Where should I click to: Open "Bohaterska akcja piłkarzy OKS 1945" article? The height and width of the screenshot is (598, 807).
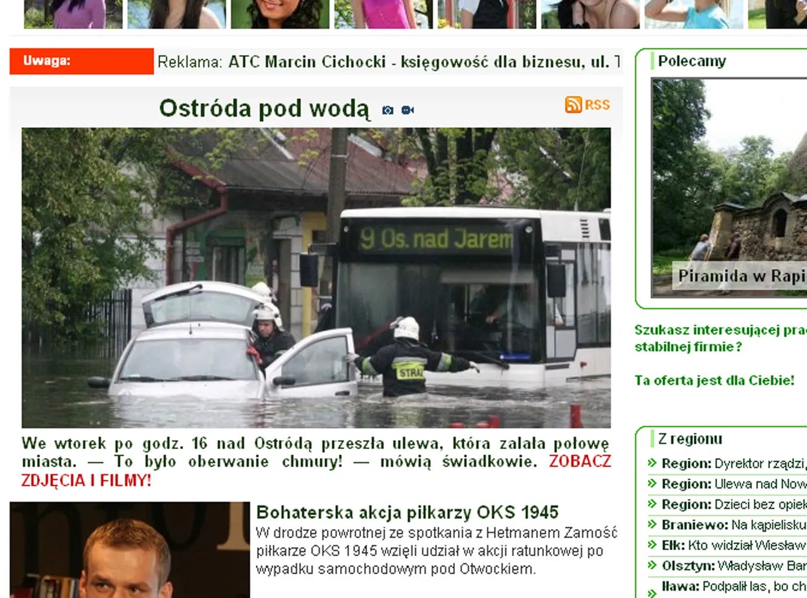click(406, 512)
